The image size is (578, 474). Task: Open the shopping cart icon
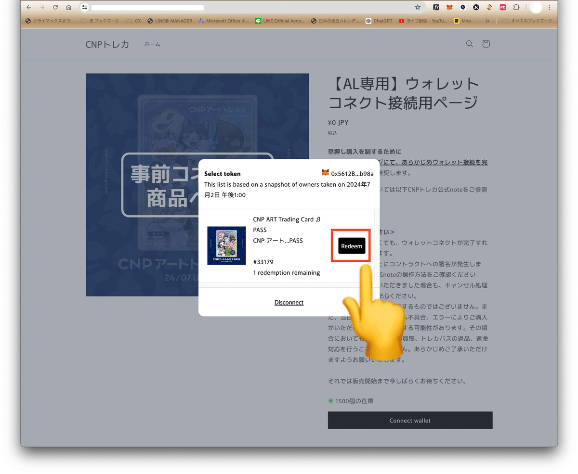pos(486,44)
